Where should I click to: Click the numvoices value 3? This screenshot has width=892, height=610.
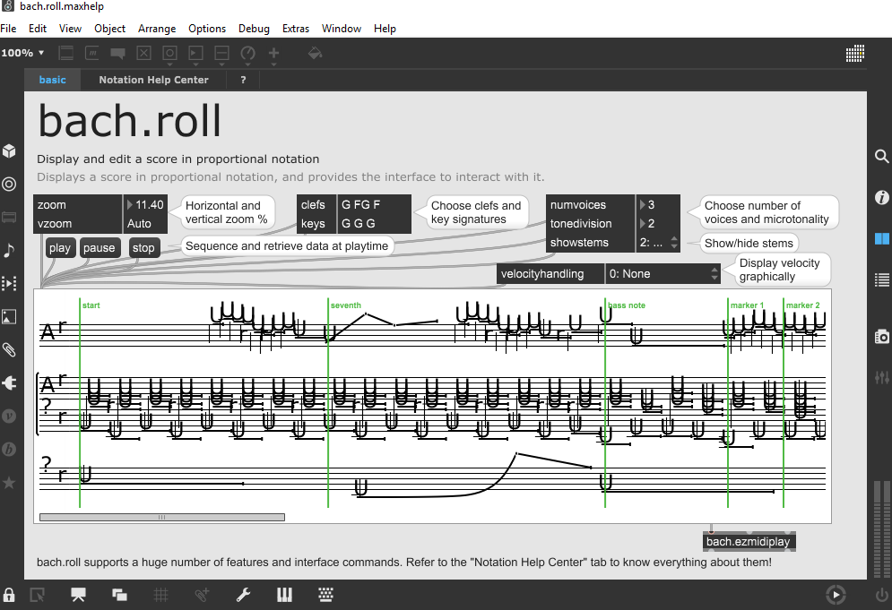[x=658, y=204]
